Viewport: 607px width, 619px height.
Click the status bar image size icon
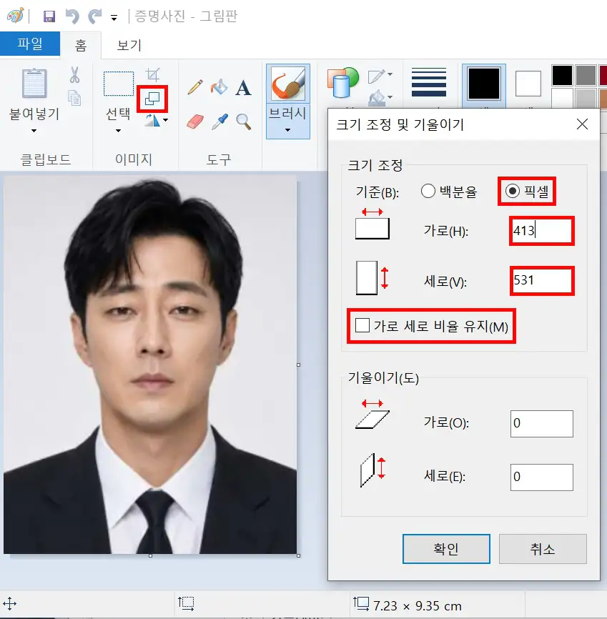(361, 603)
